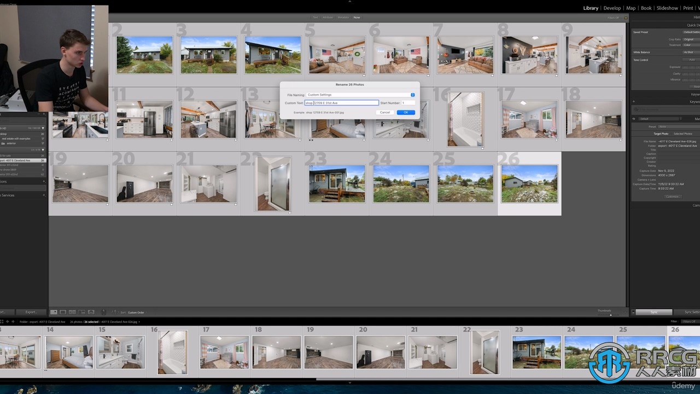Collapse the first volume disclosure triangle

[x=43, y=128]
